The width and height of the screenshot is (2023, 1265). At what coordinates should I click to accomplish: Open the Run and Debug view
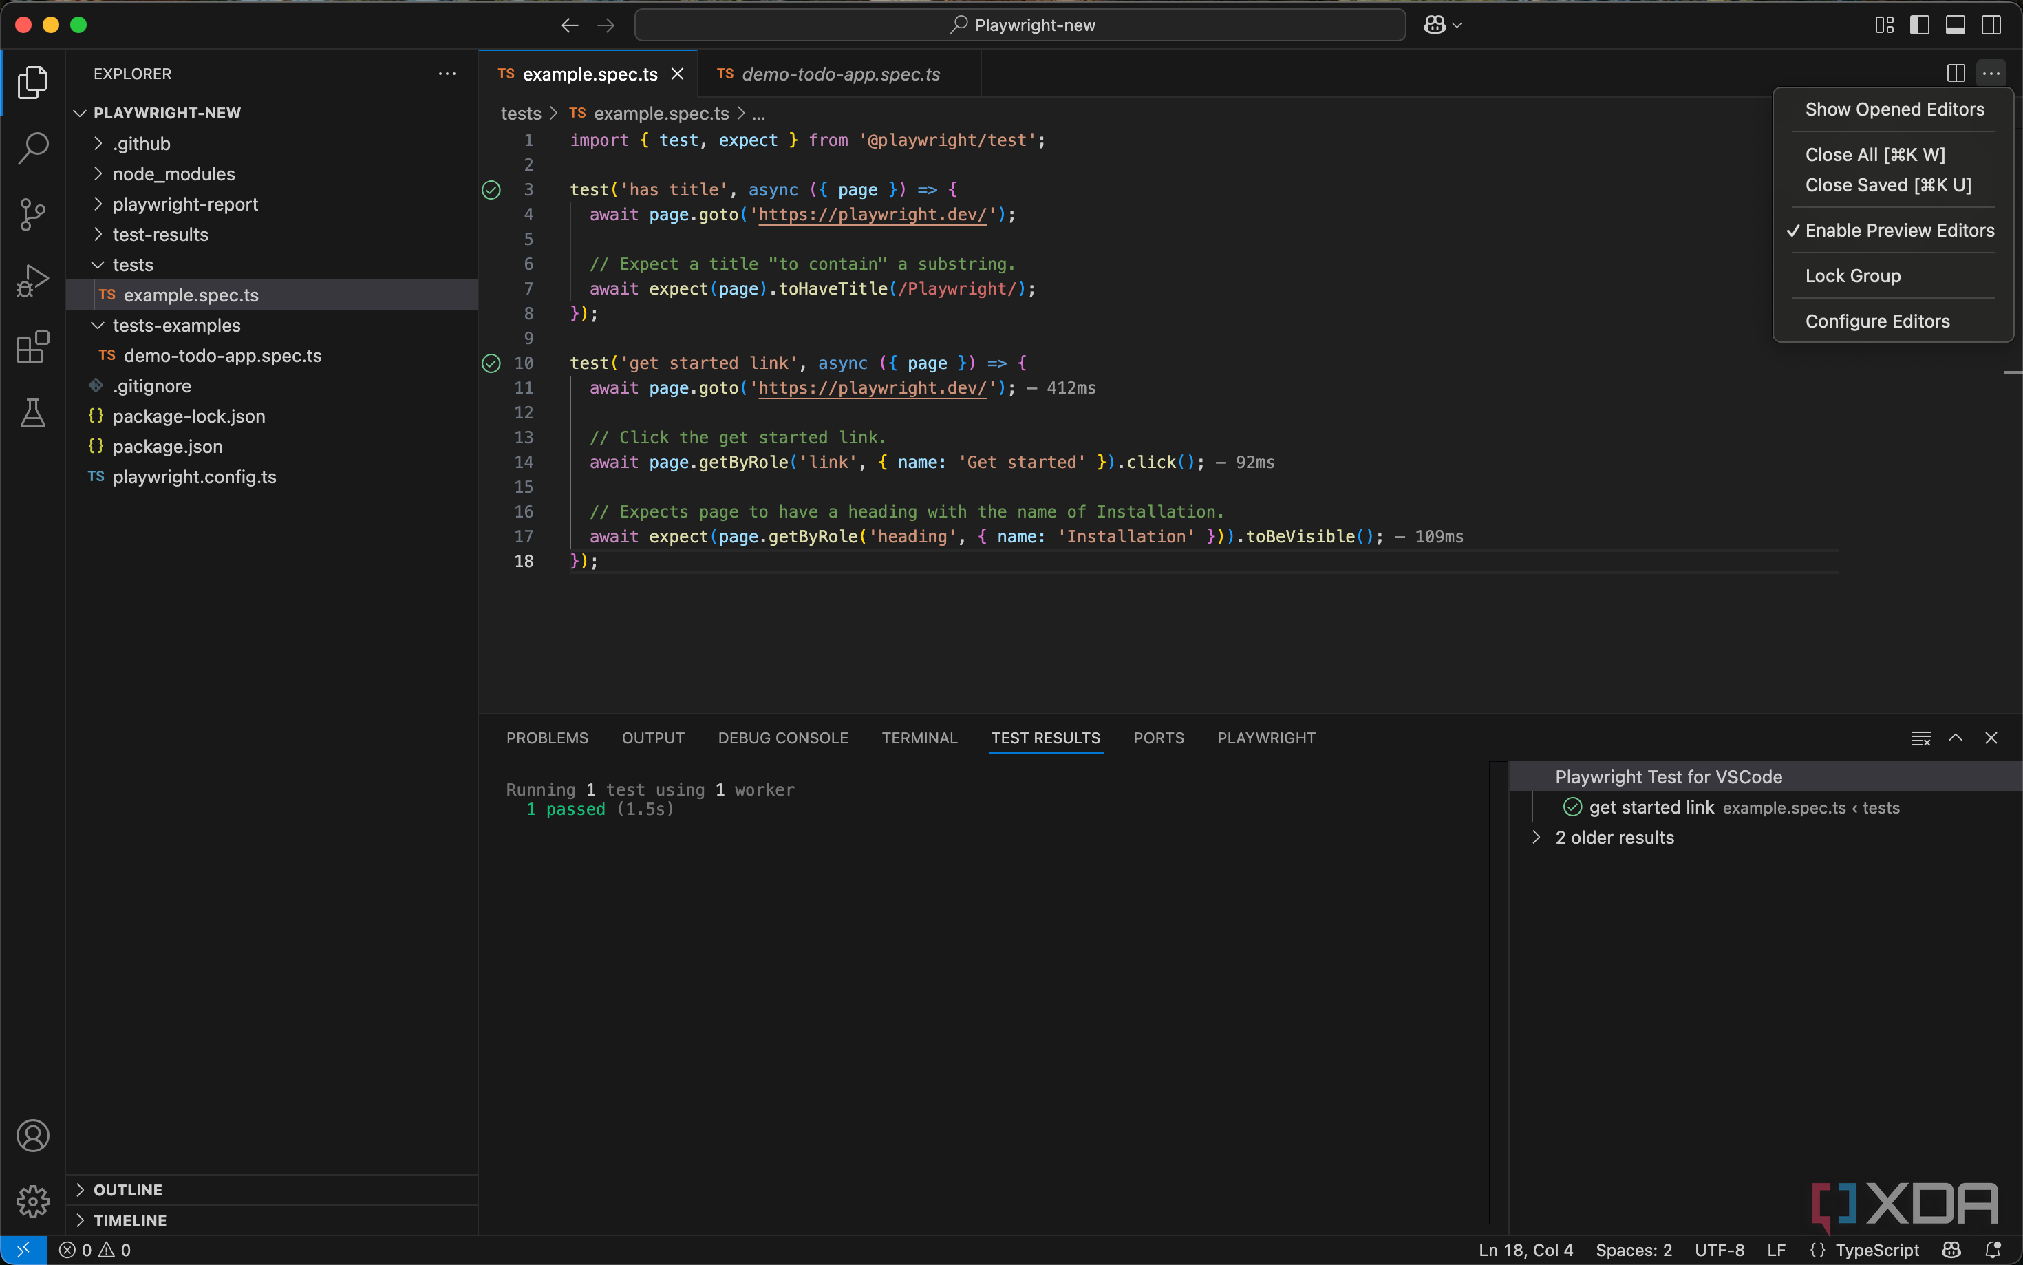point(32,280)
